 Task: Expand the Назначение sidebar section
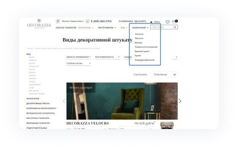point(34,99)
